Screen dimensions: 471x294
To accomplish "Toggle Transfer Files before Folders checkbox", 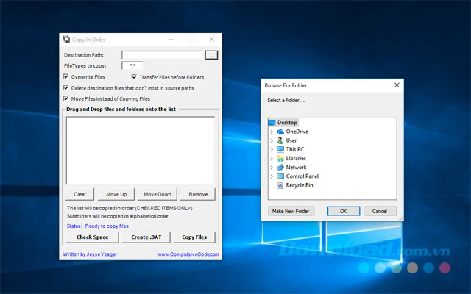I will pyautogui.click(x=134, y=77).
